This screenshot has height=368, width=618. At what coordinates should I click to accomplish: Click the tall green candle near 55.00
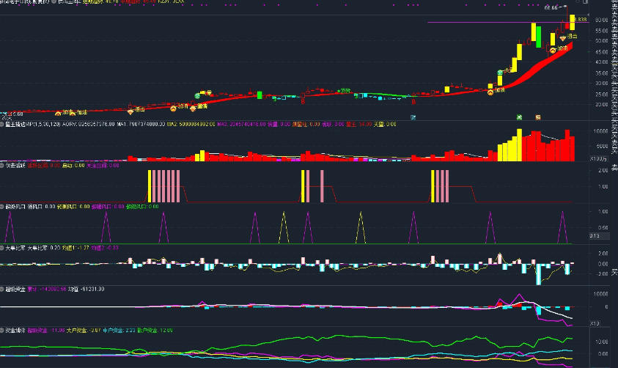538,37
